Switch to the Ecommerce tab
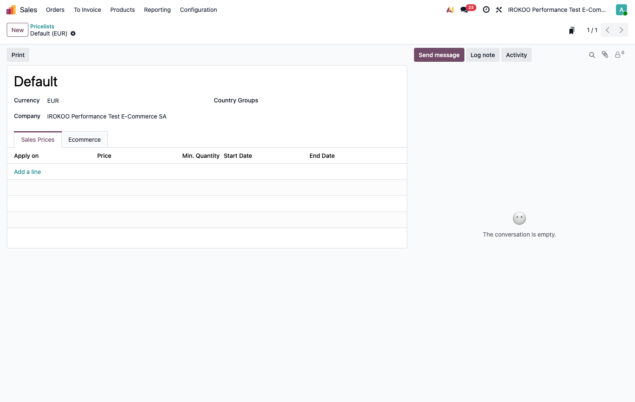635x402 pixels. click(85, 140)
